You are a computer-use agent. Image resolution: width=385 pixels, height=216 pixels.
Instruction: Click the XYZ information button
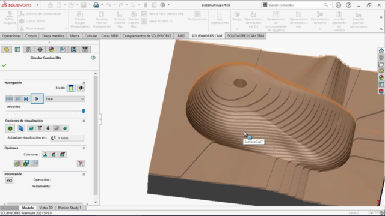10,181
